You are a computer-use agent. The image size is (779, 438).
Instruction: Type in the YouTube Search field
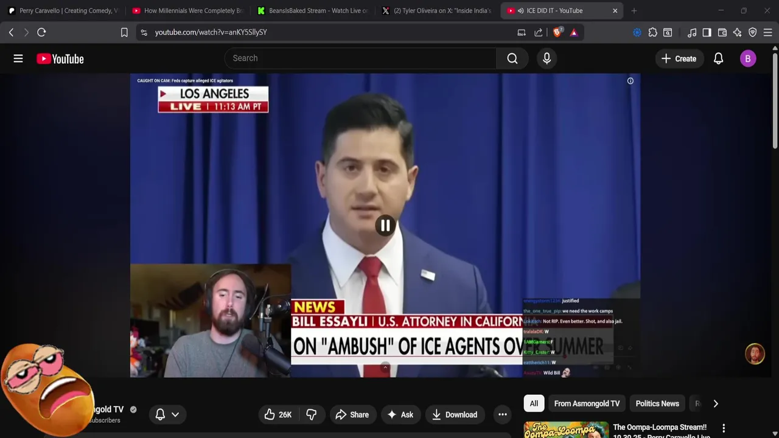point(360,58)
